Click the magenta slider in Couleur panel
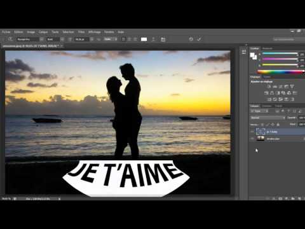The height and width of the screenshot is (229, 305). pos(280,59)
